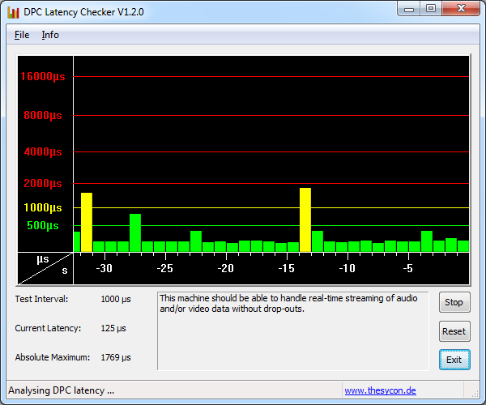Click the green 500µs axis label
The width and height of the screenshot is (486, 405).
[43, 226]
